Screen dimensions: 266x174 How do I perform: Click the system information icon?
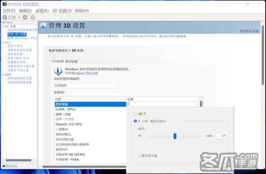(4, 166)
